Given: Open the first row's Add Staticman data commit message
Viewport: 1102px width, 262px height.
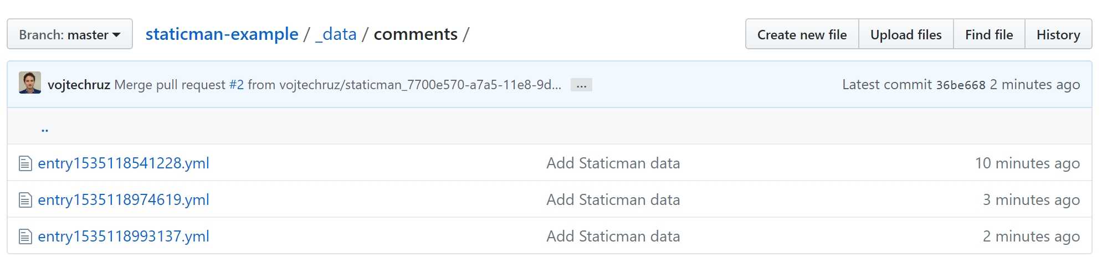Looking at the screenshot, I should click(613, 163).
